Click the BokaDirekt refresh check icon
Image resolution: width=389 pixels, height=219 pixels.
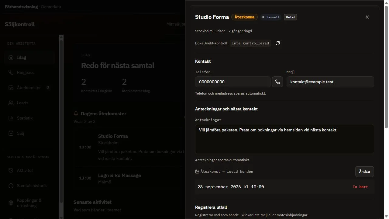[x=278, y=43]
